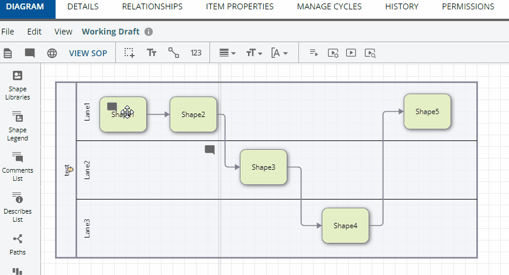Open Shape Libraries panel
This screenshot has width=509, height=275.
(x=18, y=85)
